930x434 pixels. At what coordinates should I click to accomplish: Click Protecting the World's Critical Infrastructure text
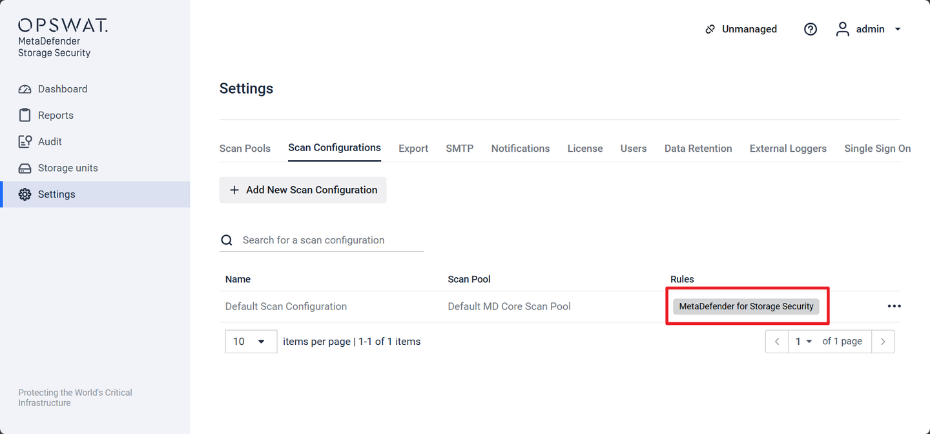tap(75, 398)
